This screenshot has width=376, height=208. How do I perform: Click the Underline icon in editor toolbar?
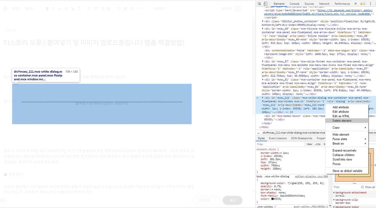click(x=60, y=9)
